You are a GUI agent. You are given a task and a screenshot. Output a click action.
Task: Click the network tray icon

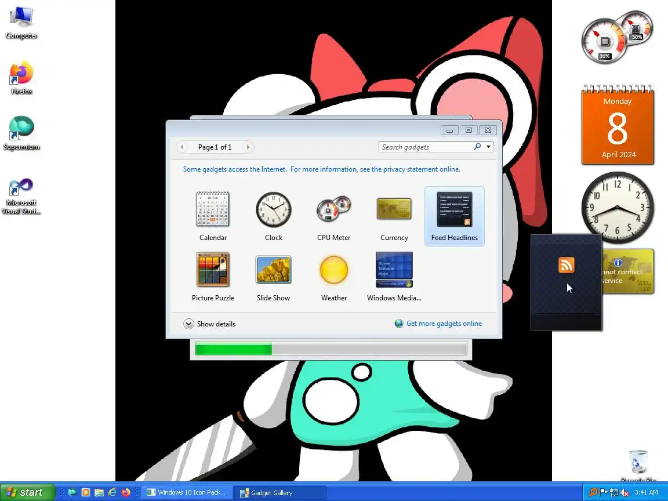[614, 492]
